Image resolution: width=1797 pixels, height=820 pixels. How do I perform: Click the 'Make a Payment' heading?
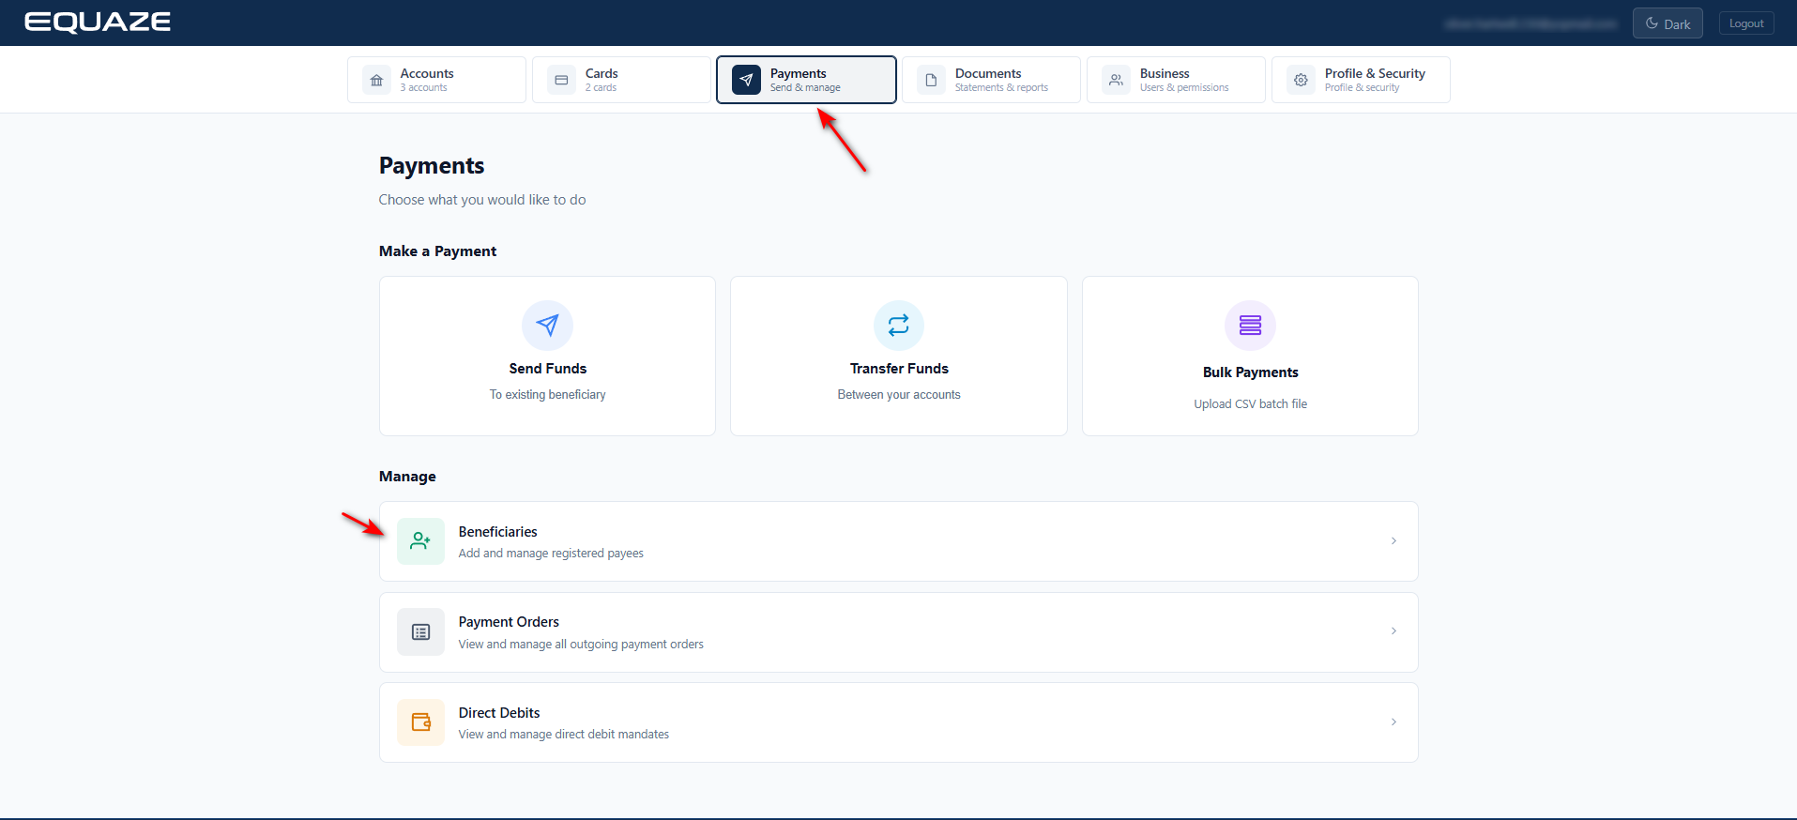[x=437, y=251]
